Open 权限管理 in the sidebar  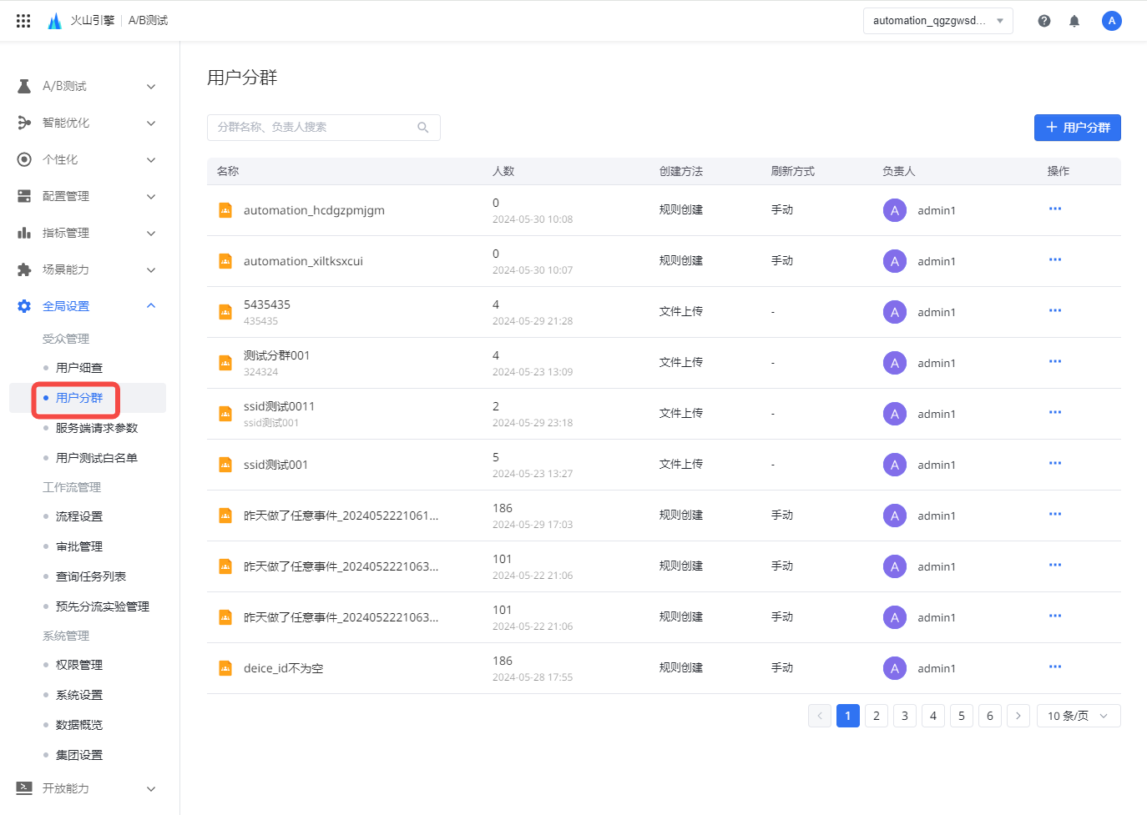(x=79, y=665)
